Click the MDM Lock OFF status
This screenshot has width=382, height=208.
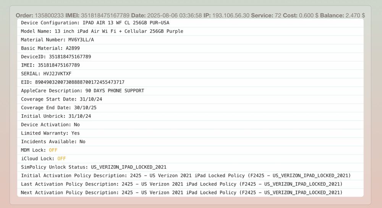(x=53, y=150)
